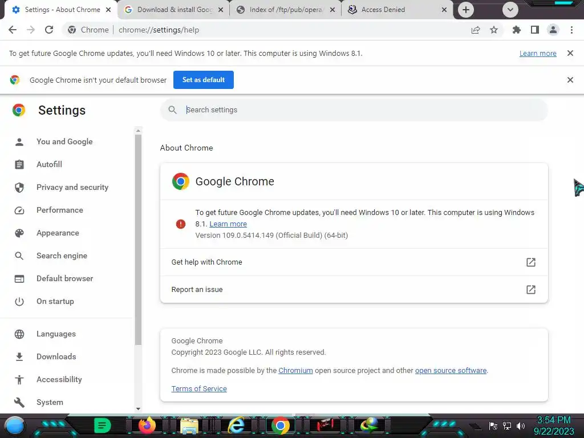
Task: Open the open source software link
Action: click(451, 370)
